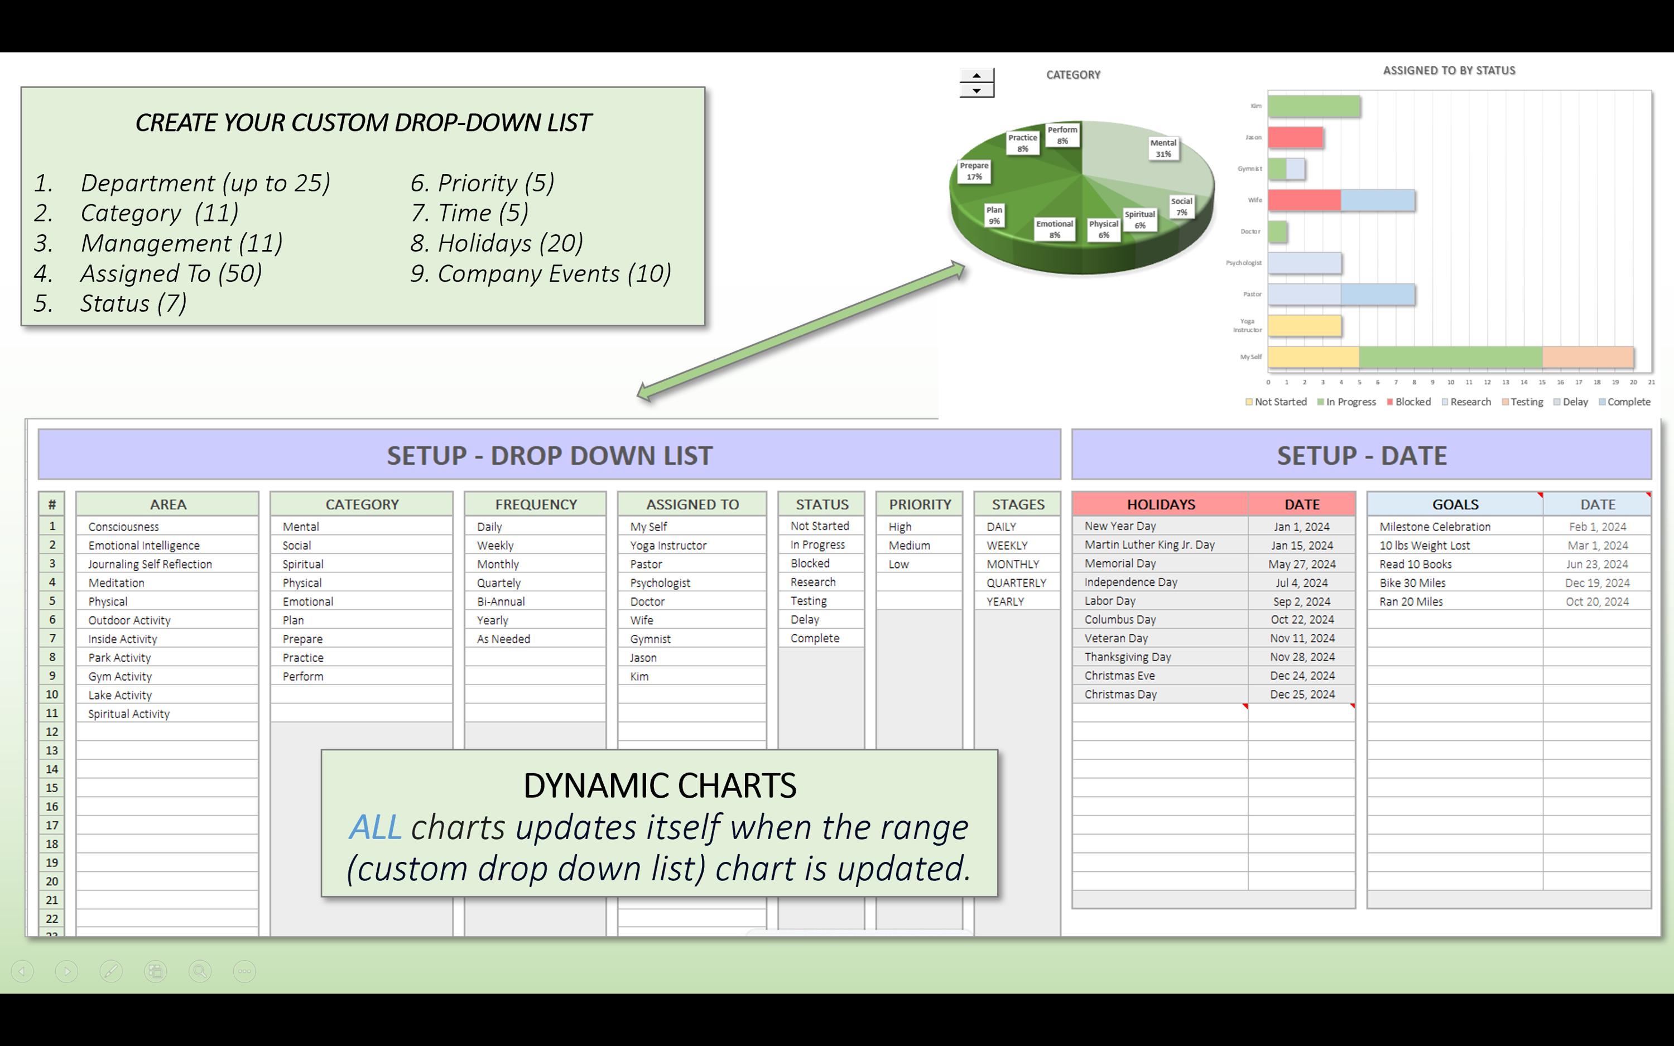Activate the slideshow zoom magnifier
1674x1046 pixels.
[200, 971]
